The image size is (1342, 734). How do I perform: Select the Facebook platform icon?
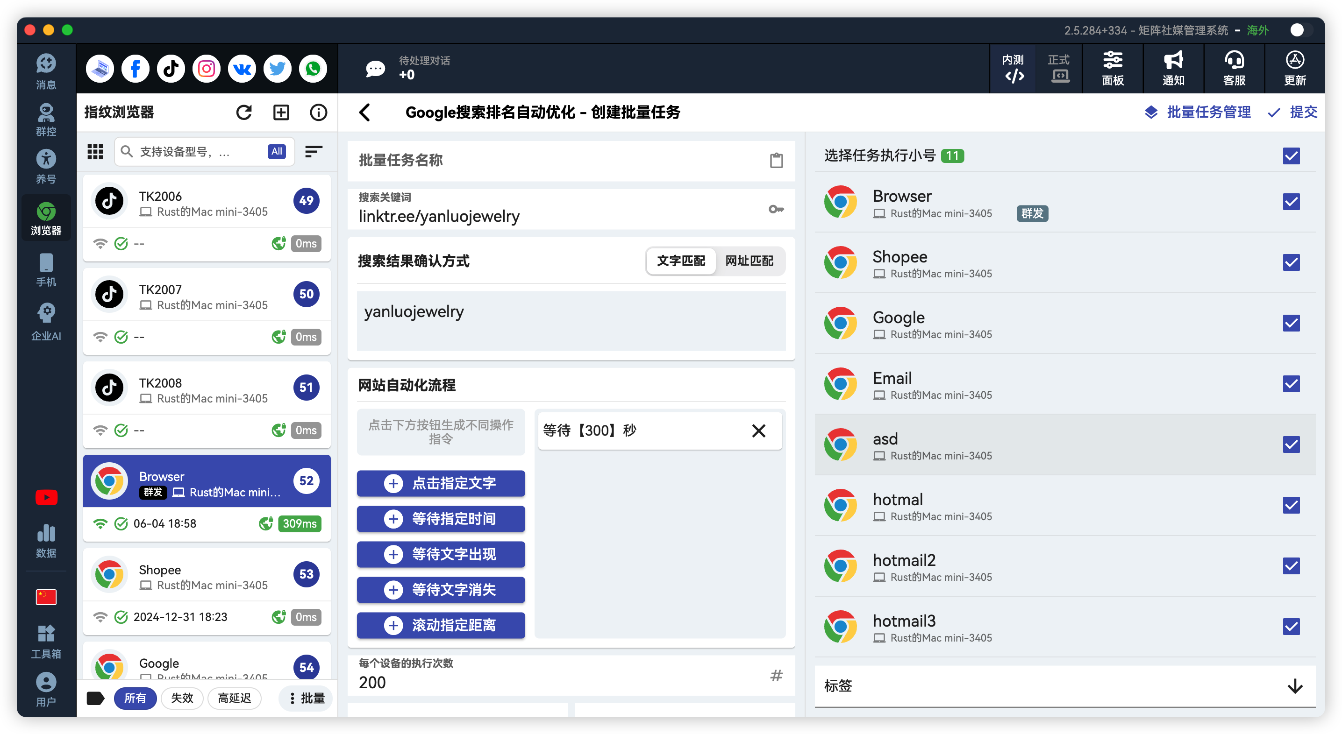(x=136, y=68)
